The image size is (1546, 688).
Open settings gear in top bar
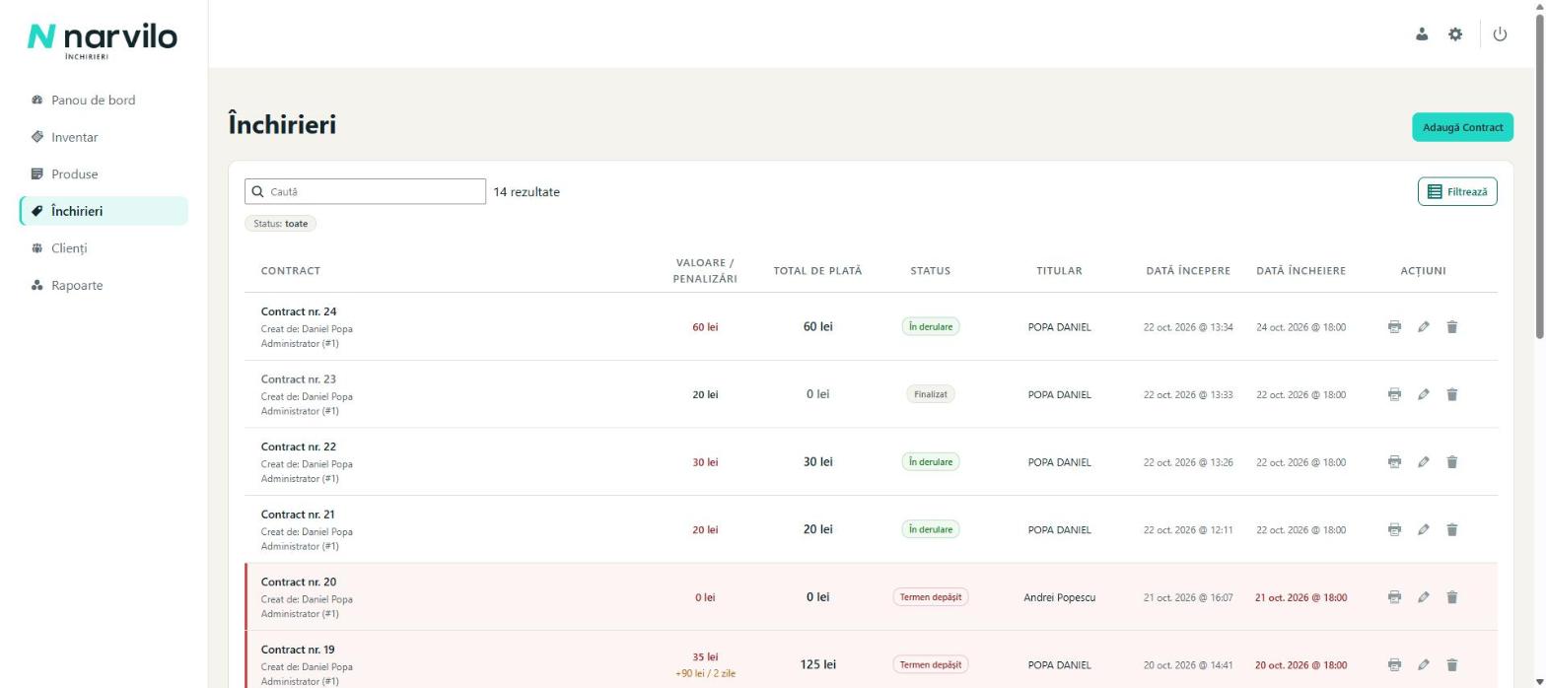tap(1455, 34)
